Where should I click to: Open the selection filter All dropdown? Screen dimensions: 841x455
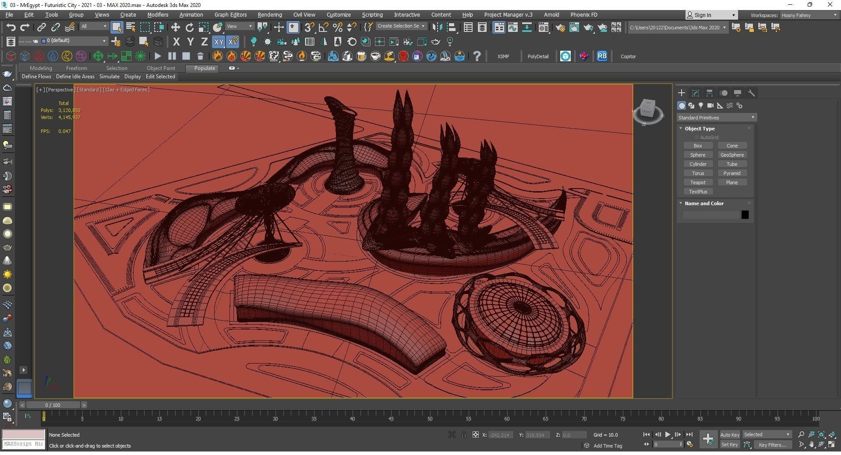[x=94, y=27]
